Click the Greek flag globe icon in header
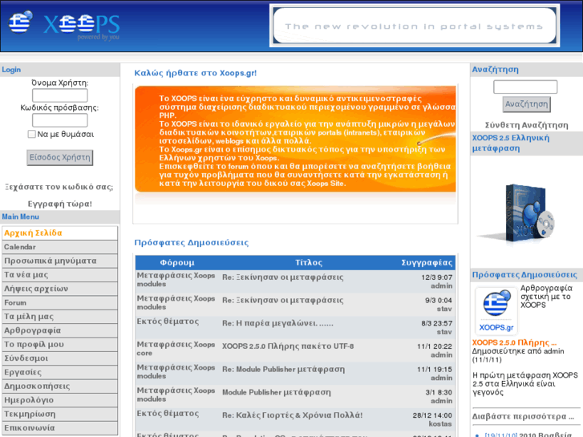The width and height of the screenshot is (583, 437). pos(21,22)
